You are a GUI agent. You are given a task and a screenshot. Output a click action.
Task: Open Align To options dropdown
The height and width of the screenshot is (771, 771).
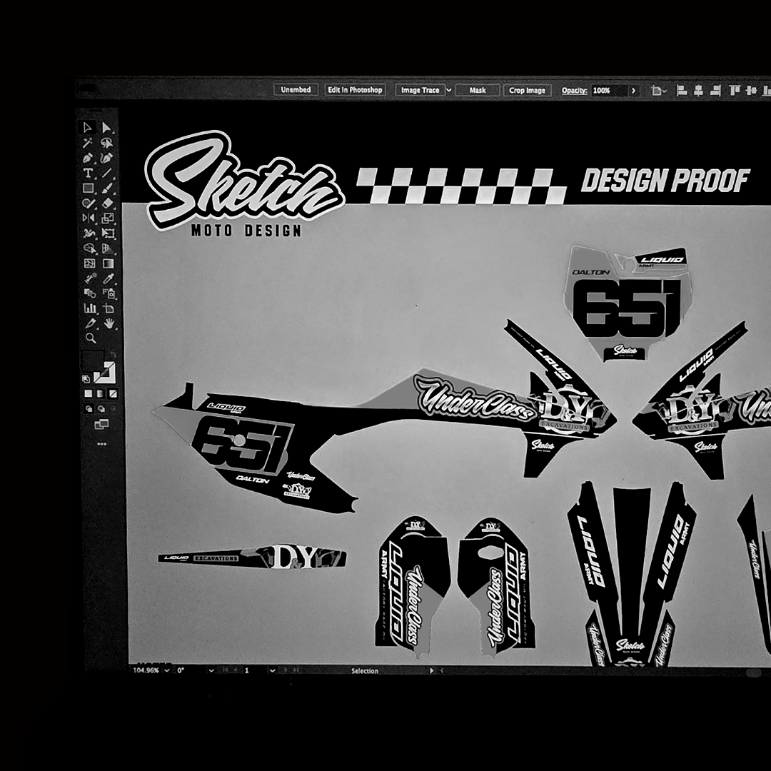tap(658, 91)
